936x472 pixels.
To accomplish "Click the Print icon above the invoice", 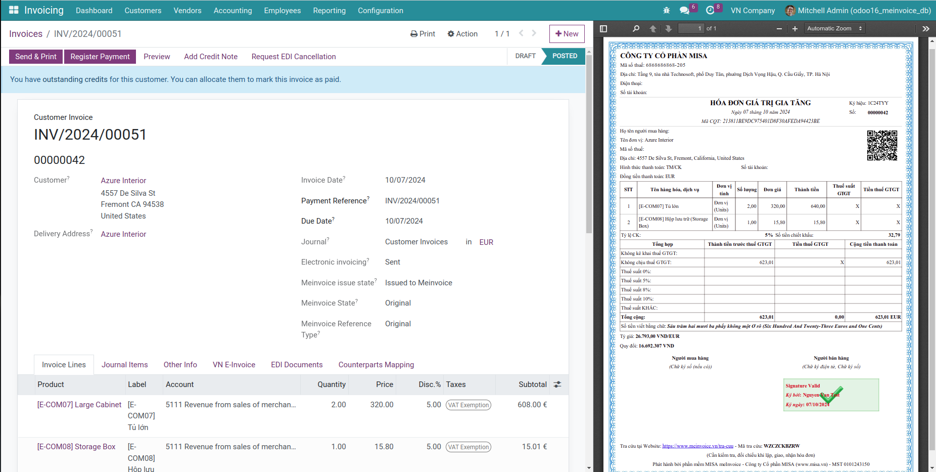I will [413, 33].
